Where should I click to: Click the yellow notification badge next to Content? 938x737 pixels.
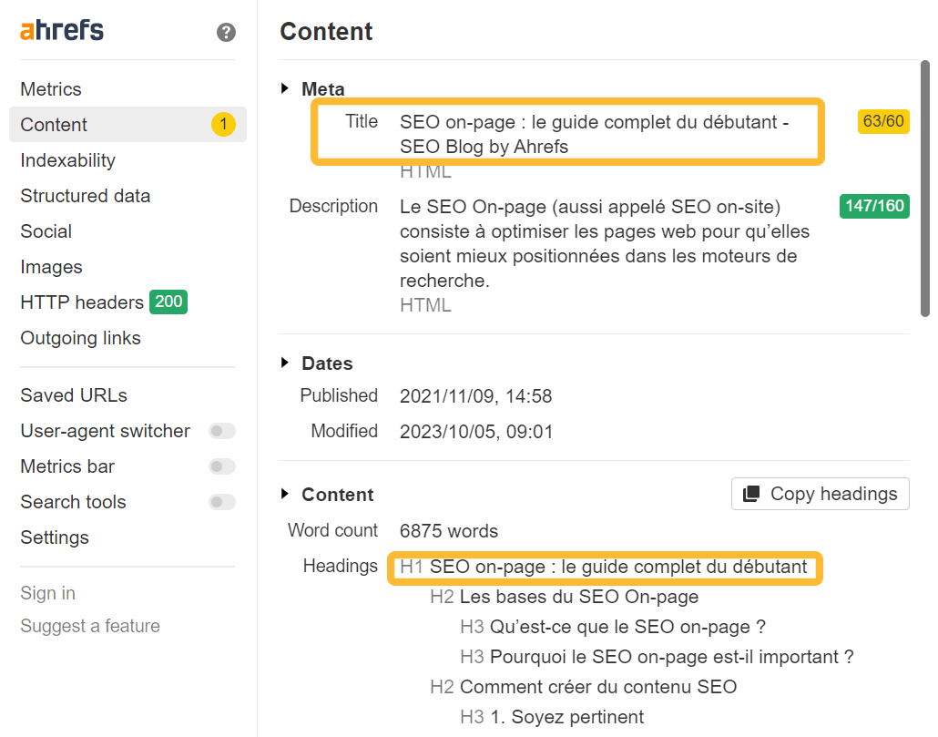[223, 125]
